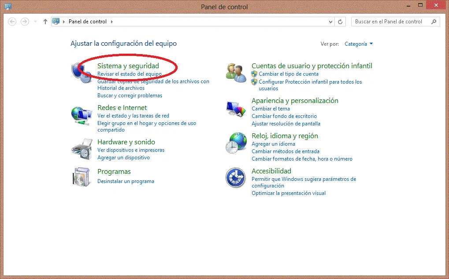
Task: Click Permitir que Windows sugiera parámetros
Action: coord(304,182)
